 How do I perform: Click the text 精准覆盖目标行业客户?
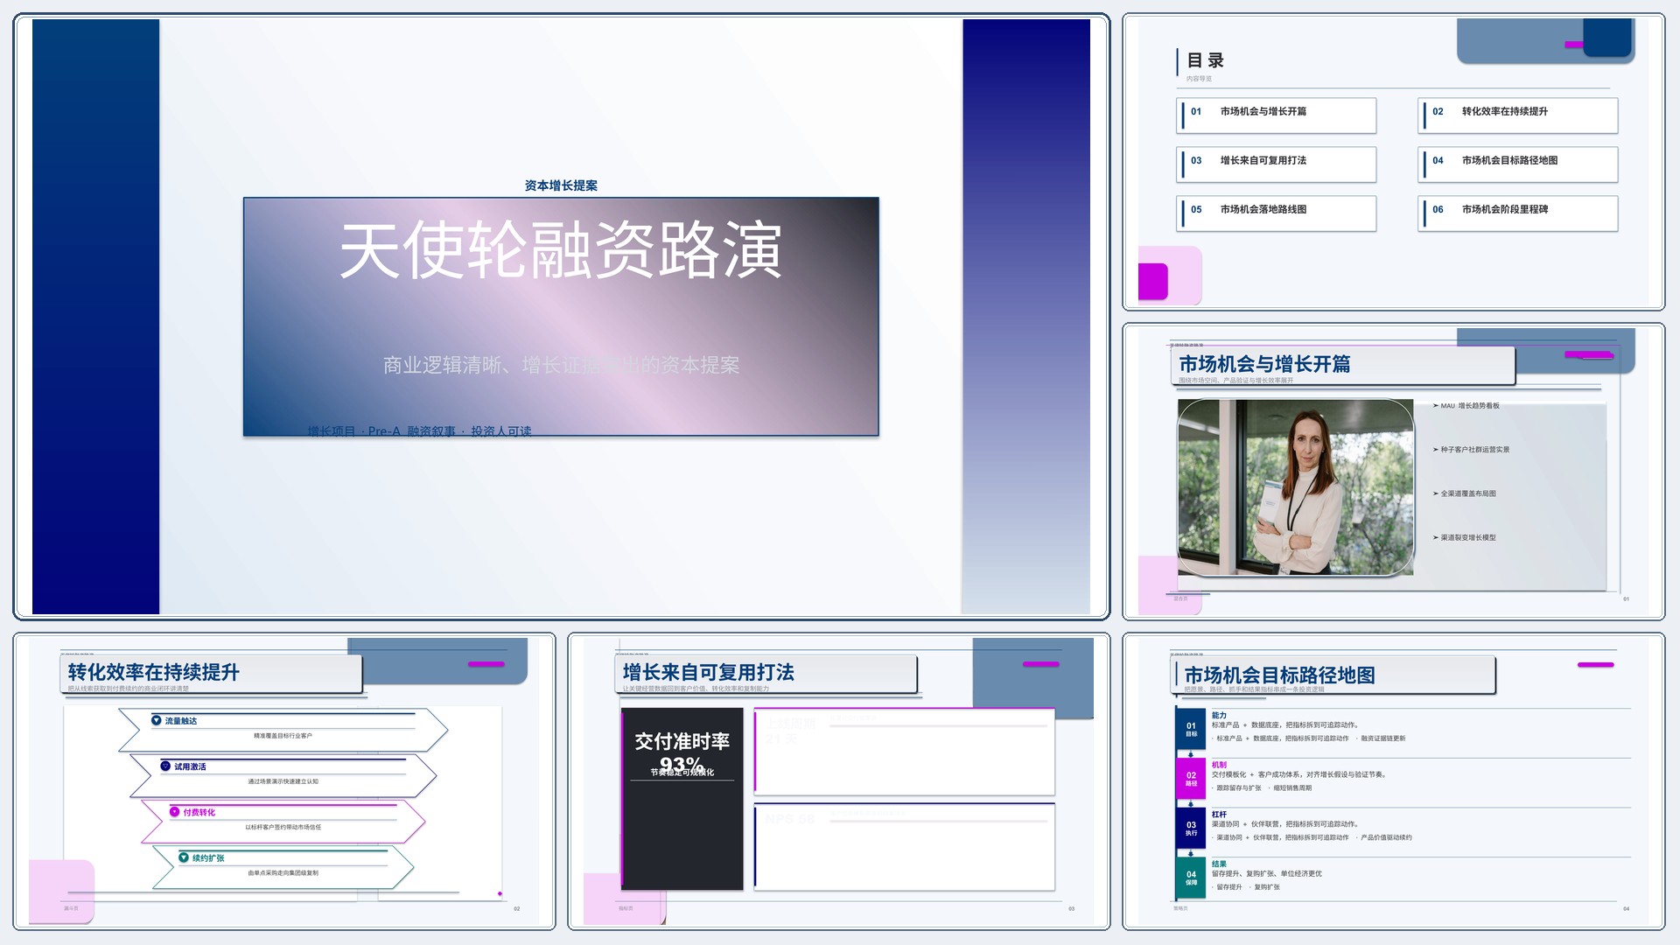[283, 736]
